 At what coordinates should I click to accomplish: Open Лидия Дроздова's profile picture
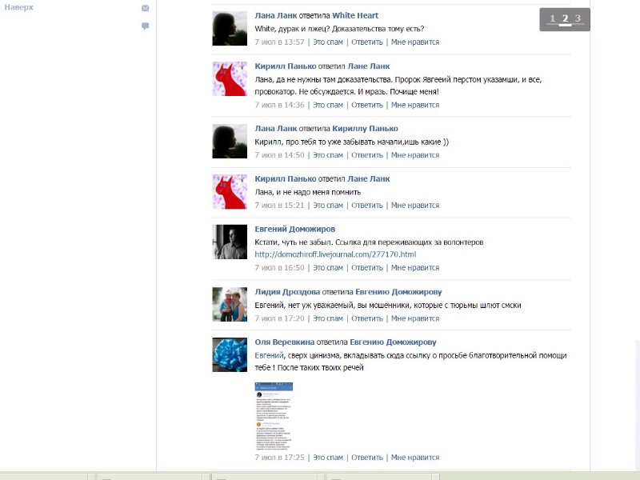(230, 305)
